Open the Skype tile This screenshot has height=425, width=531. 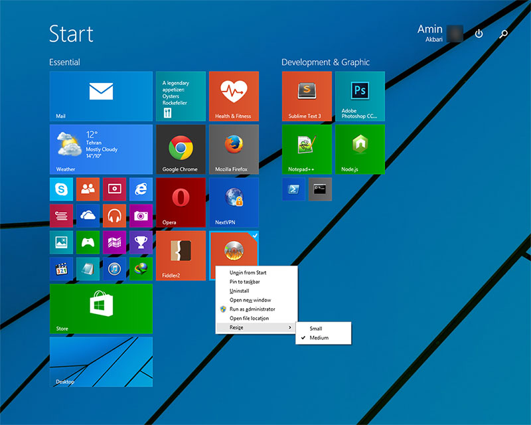(x=61, y=189)
